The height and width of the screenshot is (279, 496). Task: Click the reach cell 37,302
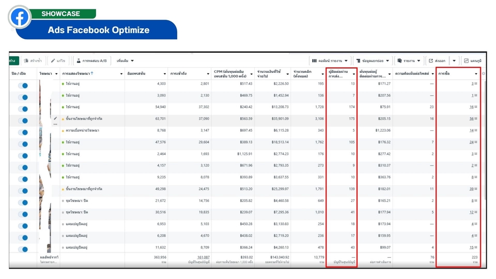204,107
